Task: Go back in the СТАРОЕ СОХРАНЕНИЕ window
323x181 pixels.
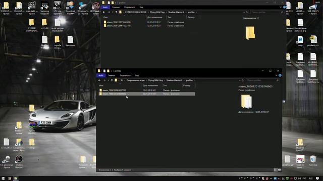Action: click(104, 12)
